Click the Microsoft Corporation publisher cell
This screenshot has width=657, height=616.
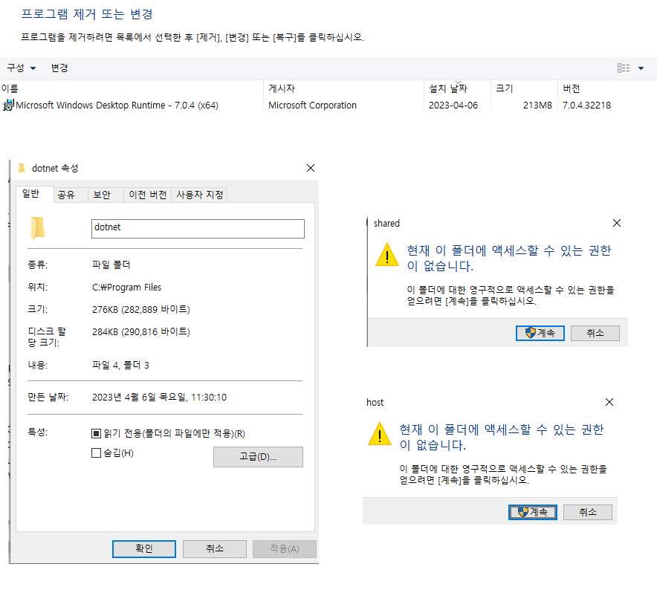point(313,106)
